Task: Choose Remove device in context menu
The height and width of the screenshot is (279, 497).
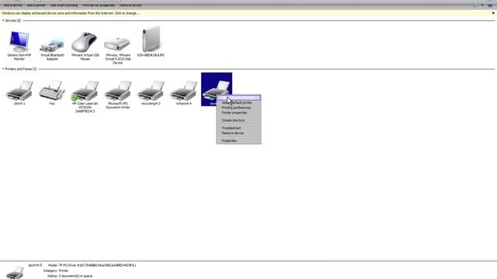Action: 238,133
